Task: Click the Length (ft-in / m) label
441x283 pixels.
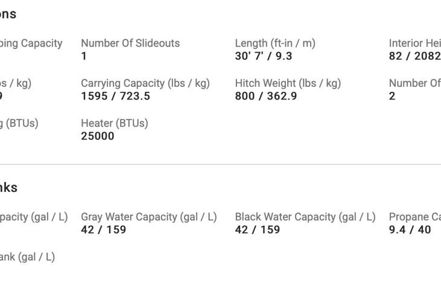Action: pyautogui.click(x=275, y=43)
